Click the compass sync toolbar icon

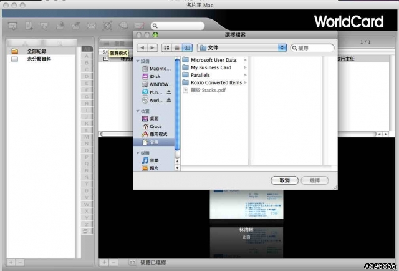pos(107,26)
